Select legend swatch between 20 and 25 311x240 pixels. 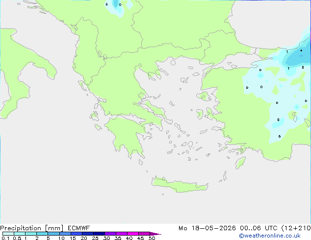coord(88,234)
